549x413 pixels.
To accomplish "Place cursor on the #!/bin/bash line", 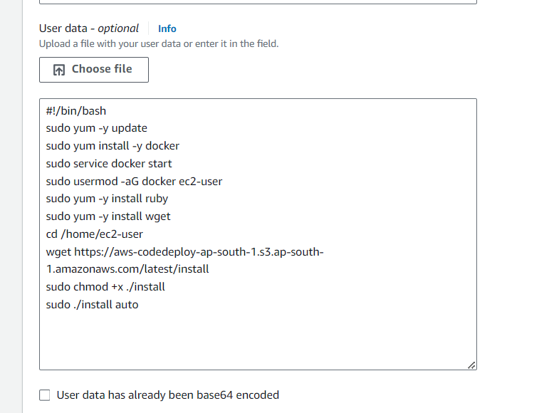I will pyautogui.click(x=76, y=111).
